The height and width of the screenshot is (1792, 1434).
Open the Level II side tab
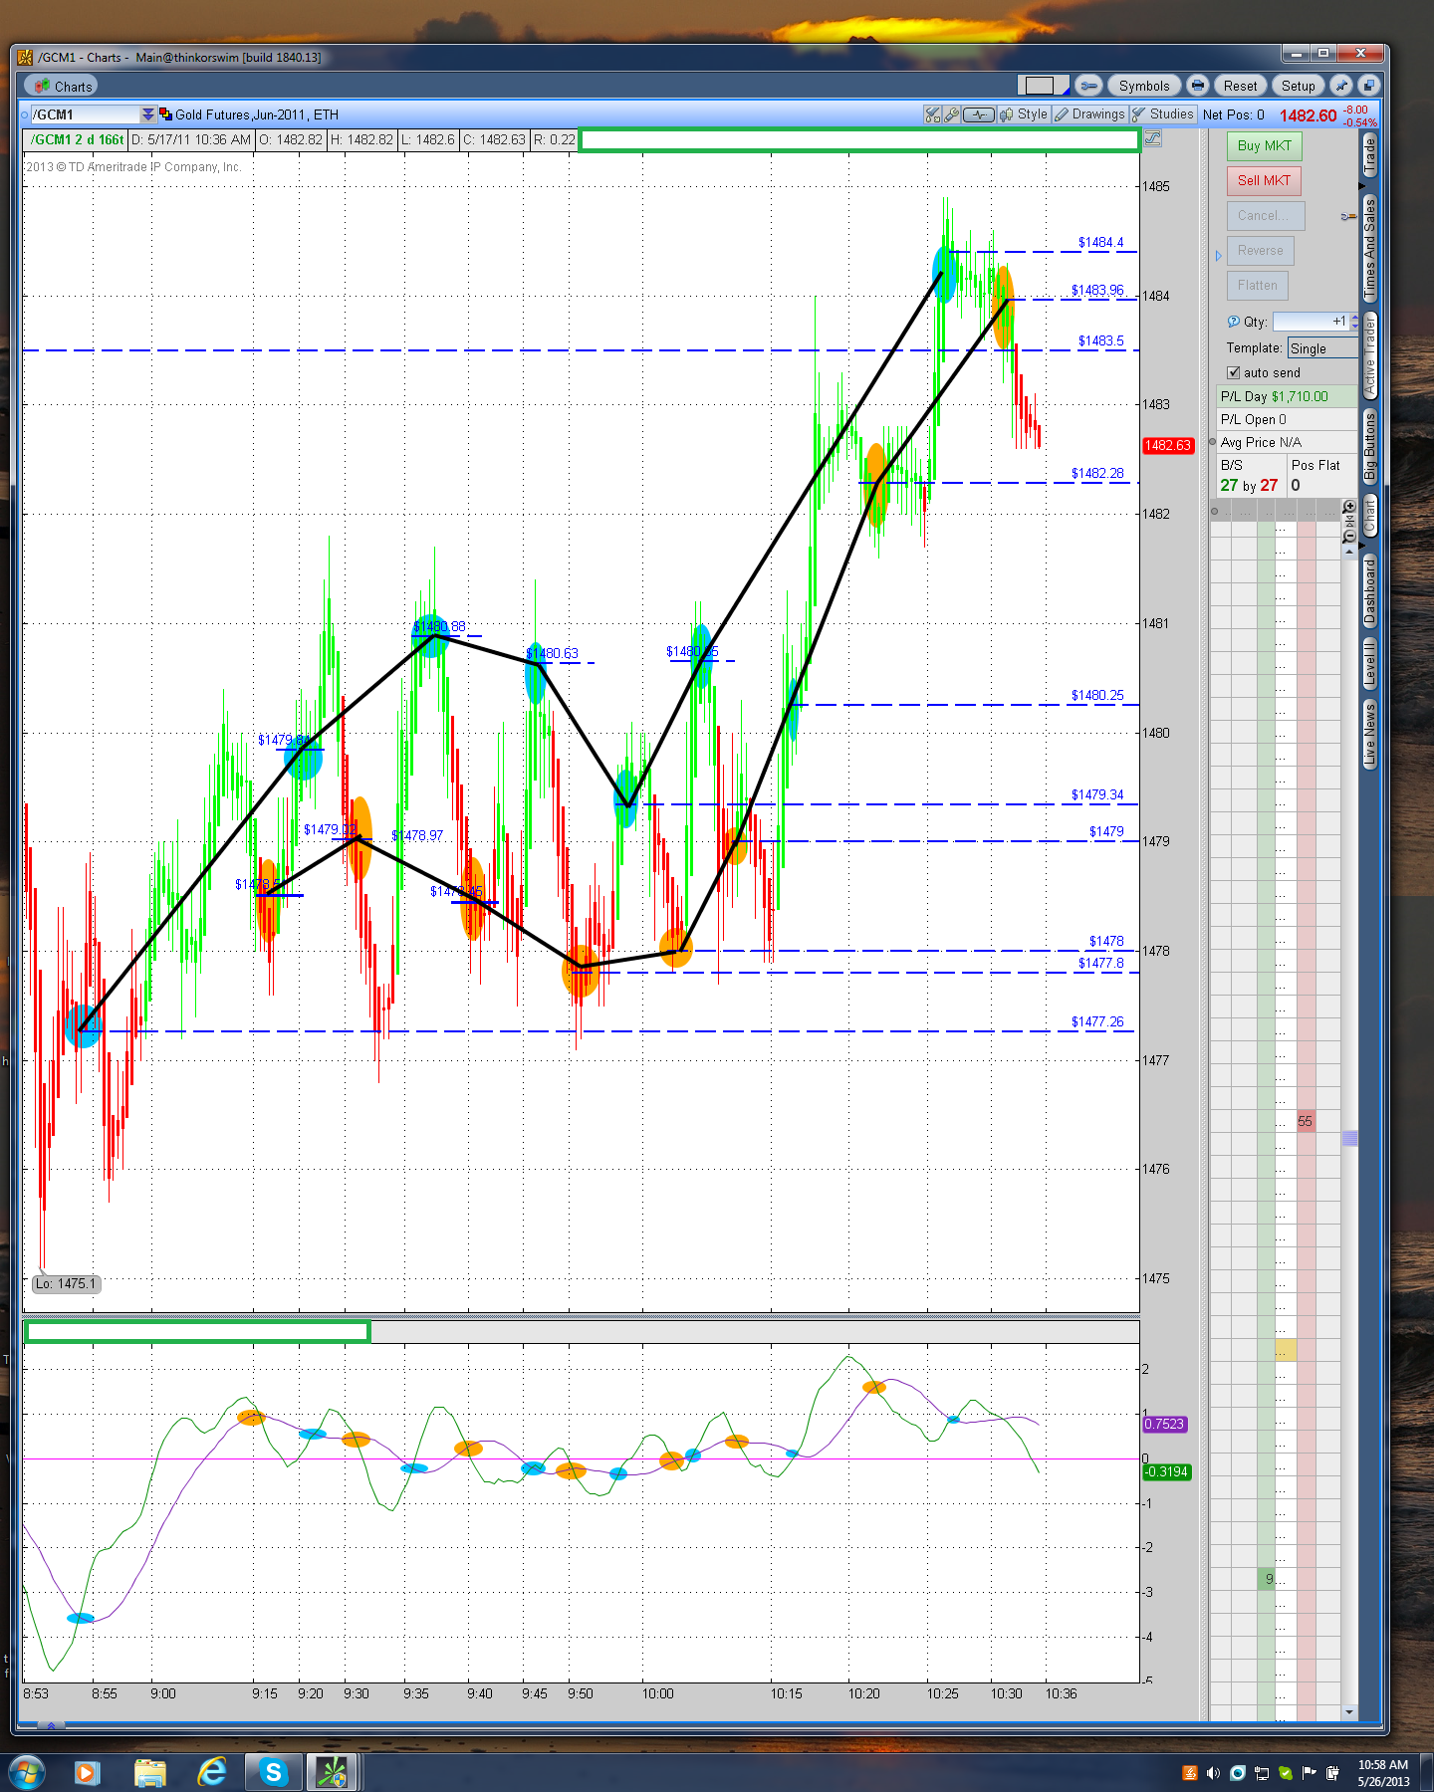point(1370,663)
